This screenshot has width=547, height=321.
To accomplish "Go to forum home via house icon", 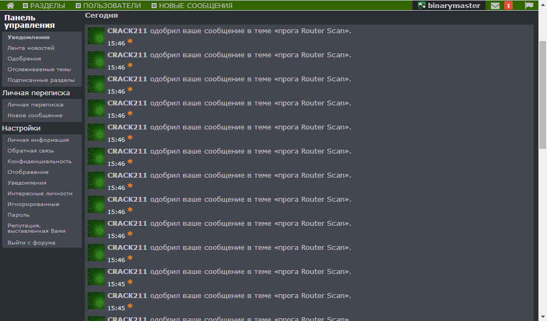I will (10, 5).
